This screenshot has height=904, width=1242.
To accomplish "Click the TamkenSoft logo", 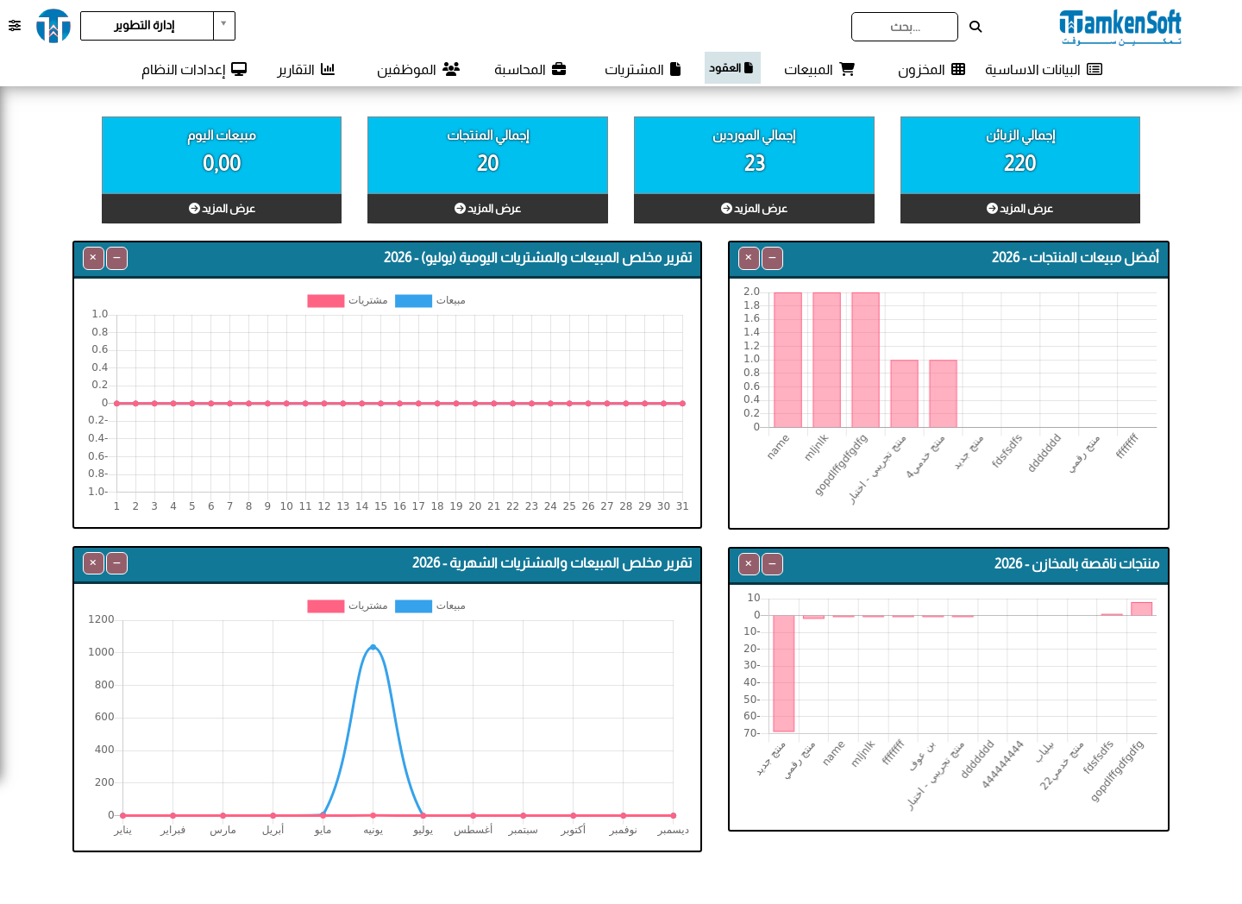I will (x=1120, y=27).
